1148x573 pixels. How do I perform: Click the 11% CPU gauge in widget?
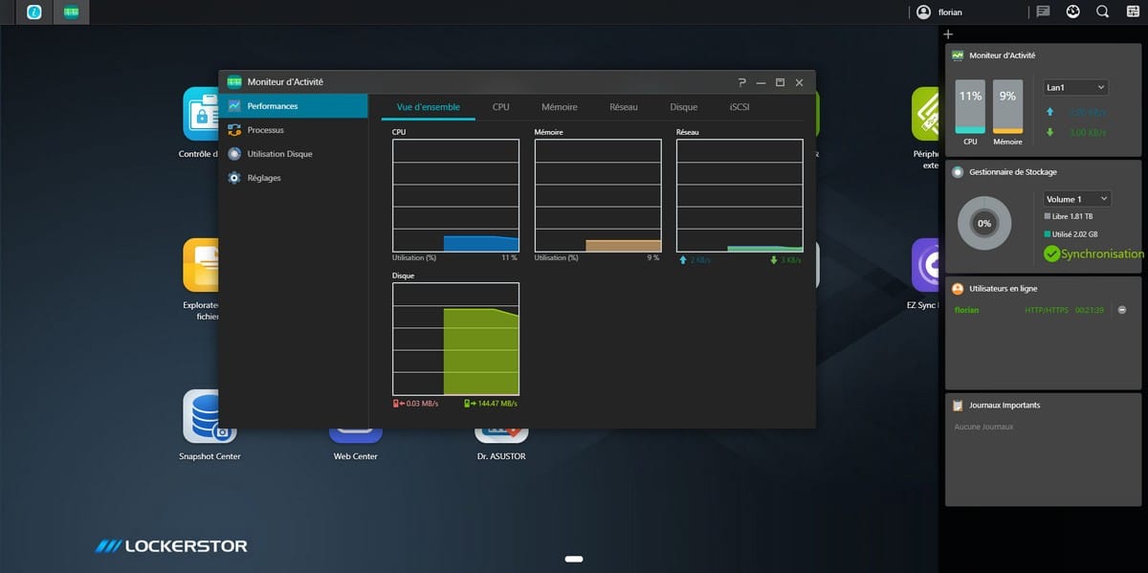(970, 106)
